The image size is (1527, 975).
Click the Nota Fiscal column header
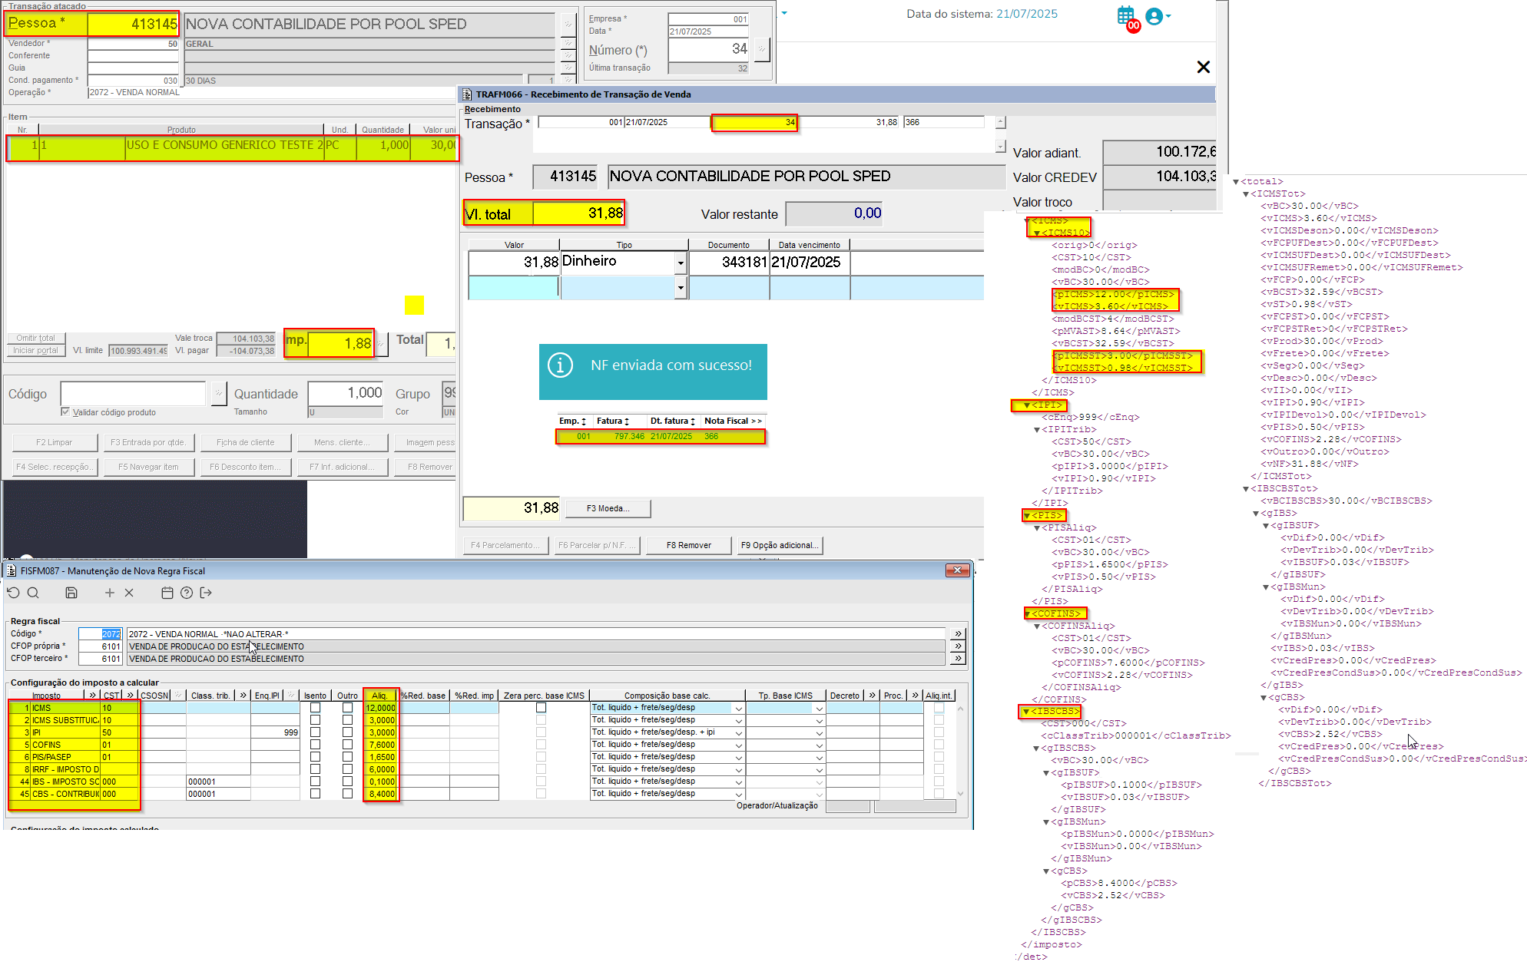click(733, 421)
